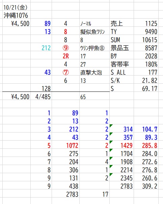The height and width of the screenshot is (204, 163).
Task: Click the cell labeled 沖縄1076
Action: pos(16,16)
